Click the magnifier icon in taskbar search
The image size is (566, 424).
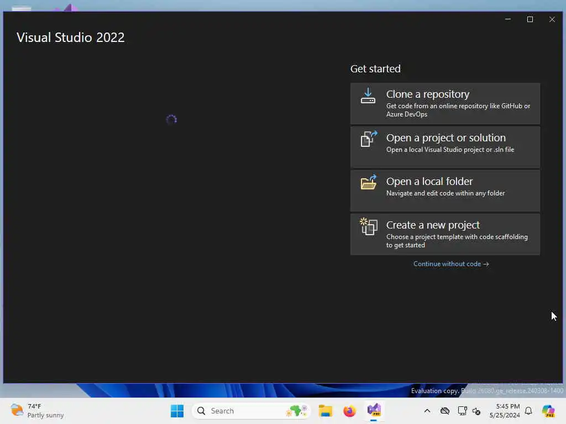tap(201, 411)
